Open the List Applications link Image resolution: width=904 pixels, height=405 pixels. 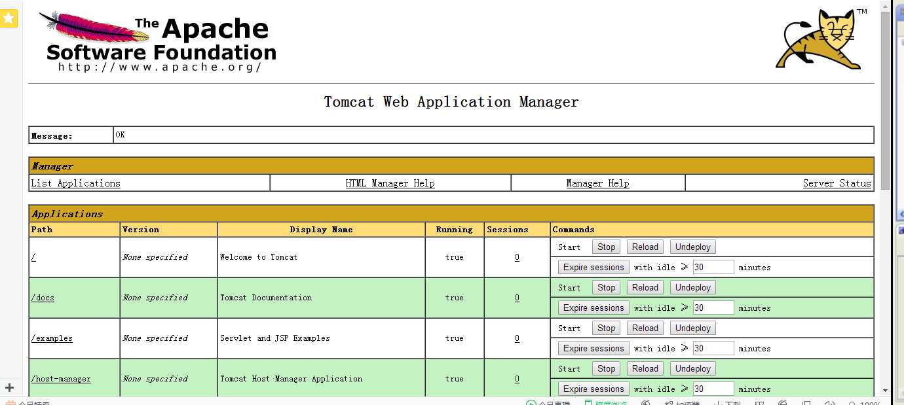pyautogui.click(x=76, y=183)
